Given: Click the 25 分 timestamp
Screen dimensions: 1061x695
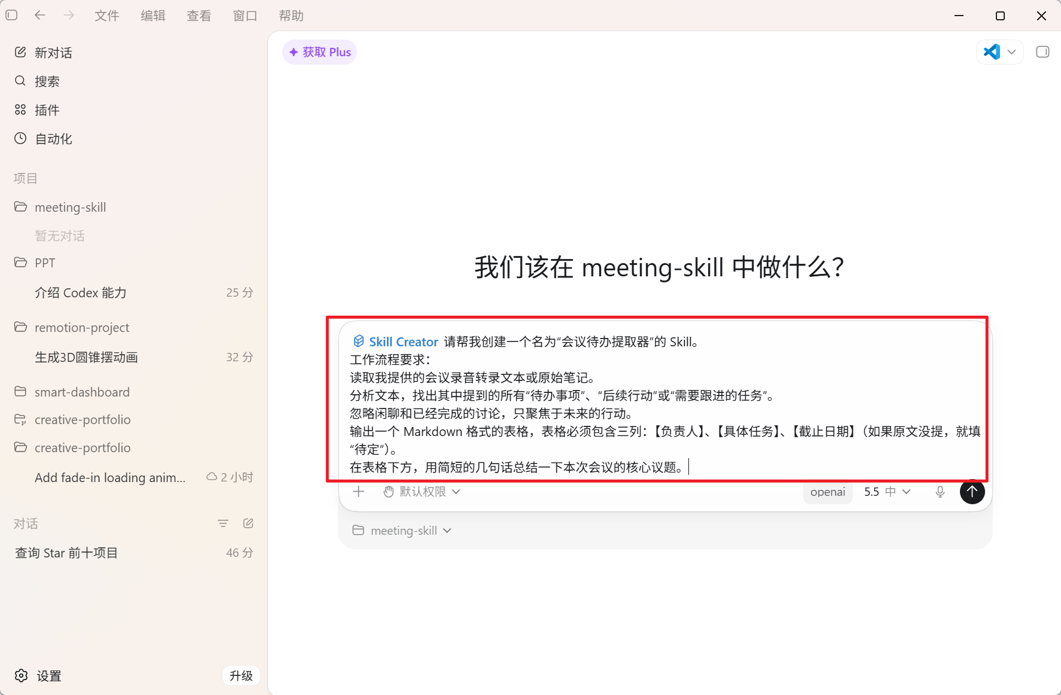Looking at the screenshot, I should [x=240, y=292].
